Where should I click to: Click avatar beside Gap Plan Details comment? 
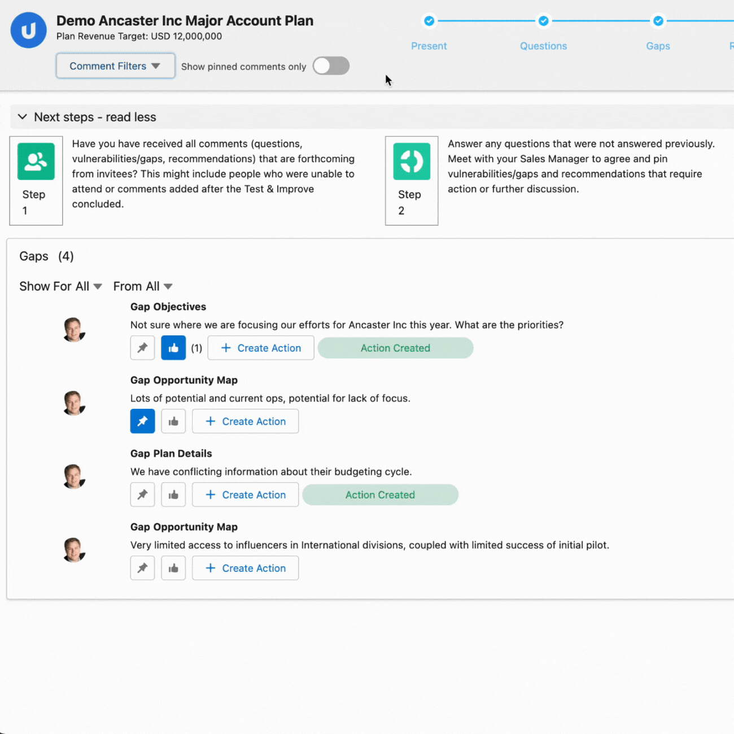(x=74, y=477)
